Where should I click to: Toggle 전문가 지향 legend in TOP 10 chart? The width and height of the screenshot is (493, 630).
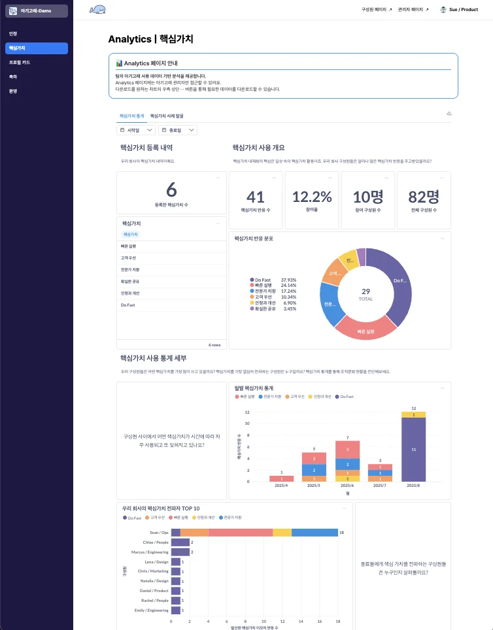click(x=231, y=517)
